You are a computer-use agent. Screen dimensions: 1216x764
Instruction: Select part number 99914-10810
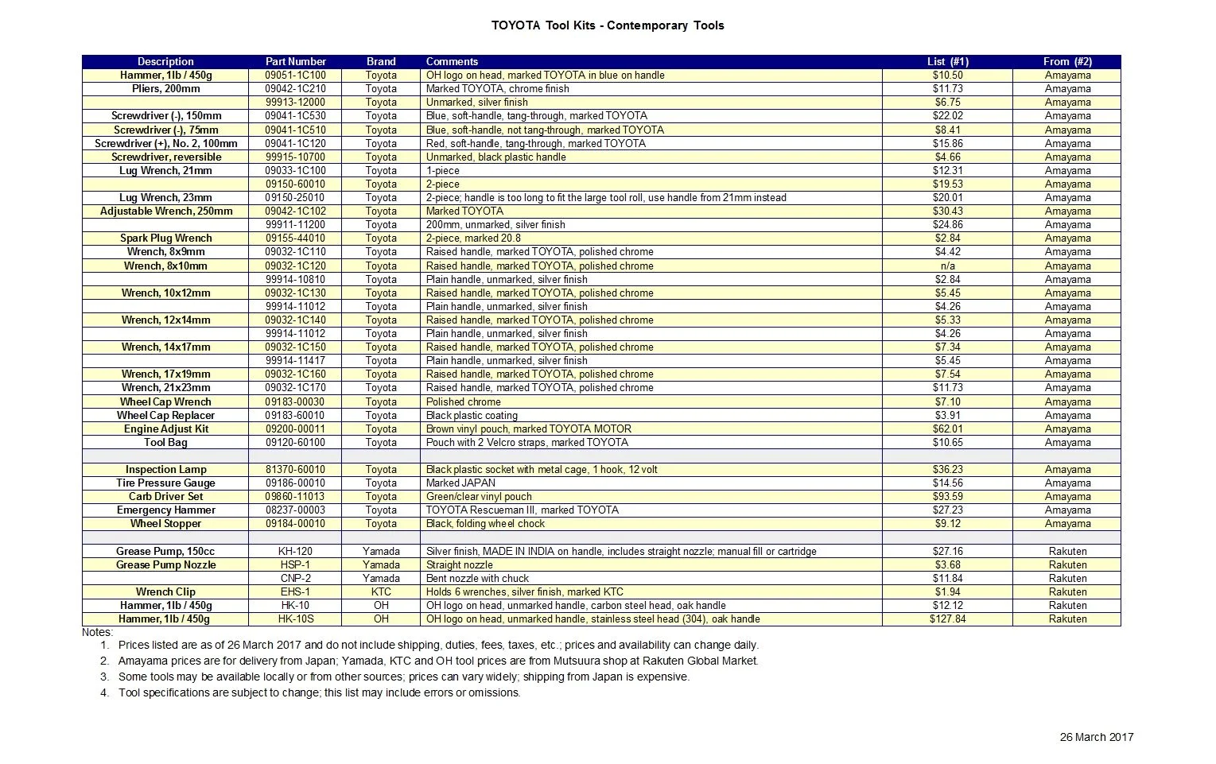(x=295, y=279)
